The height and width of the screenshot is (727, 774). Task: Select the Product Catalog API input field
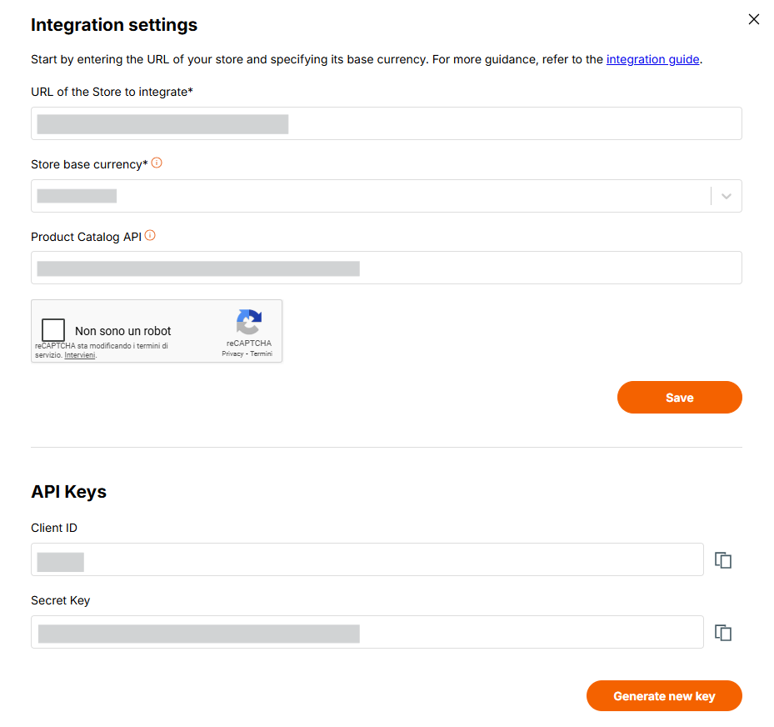click(387, 268)
